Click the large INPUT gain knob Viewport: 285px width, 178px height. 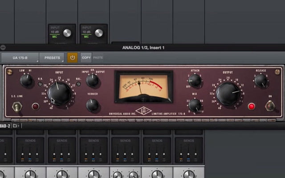click(x=59, y=94)
